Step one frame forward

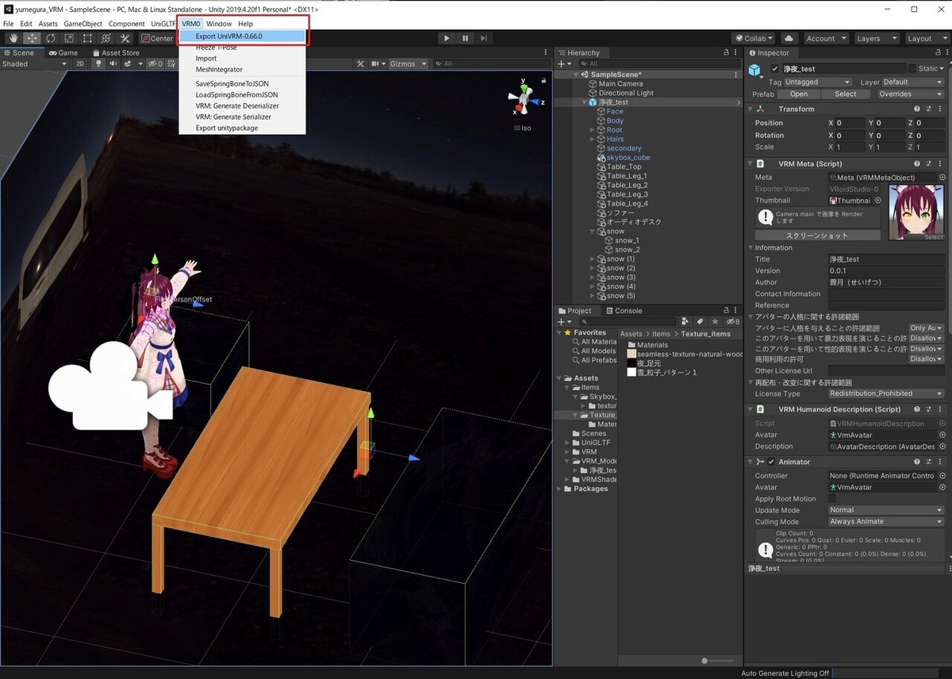click(483, 38)
